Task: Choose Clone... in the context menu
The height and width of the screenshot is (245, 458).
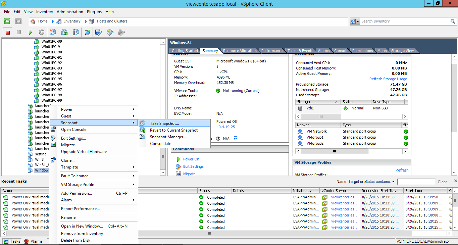Action: tap(68, 160)
